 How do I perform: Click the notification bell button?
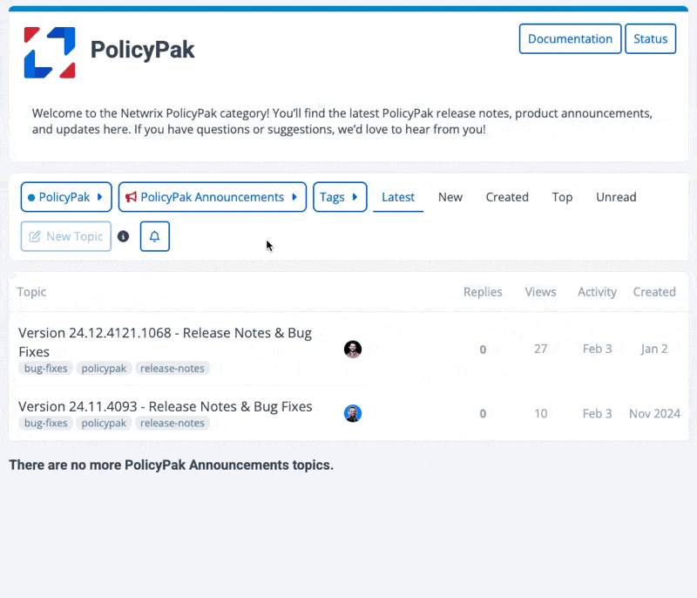(155, 236)
